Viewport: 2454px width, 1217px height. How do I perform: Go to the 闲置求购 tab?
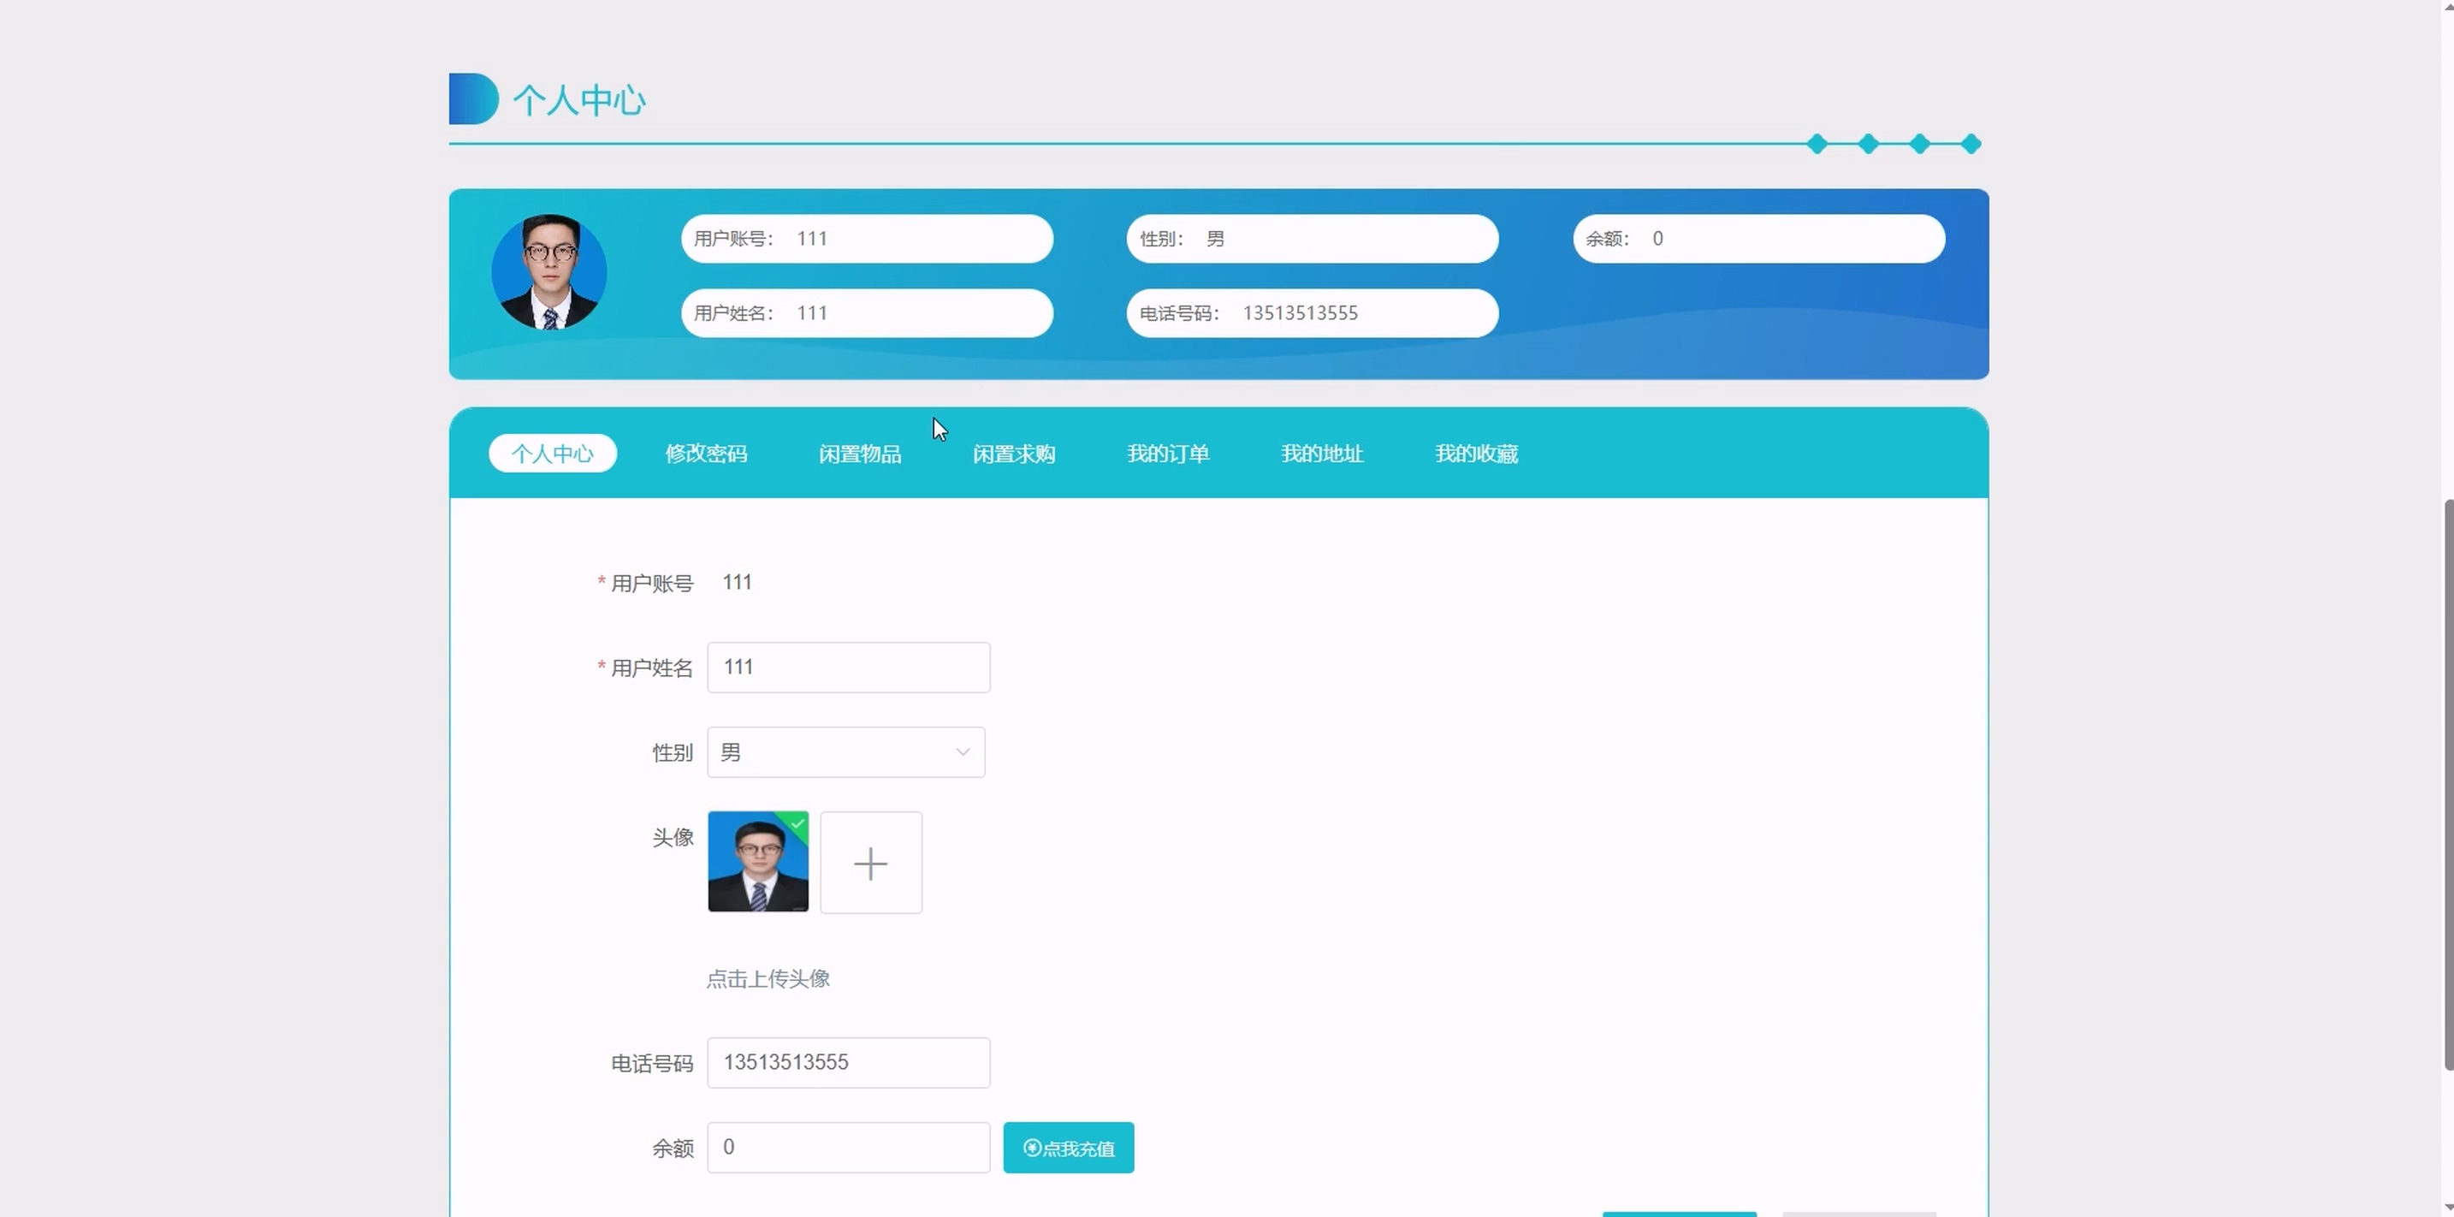[1014, 454]
